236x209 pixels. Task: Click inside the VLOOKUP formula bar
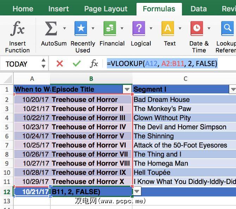pyautogui.click(x=162, y=63)
